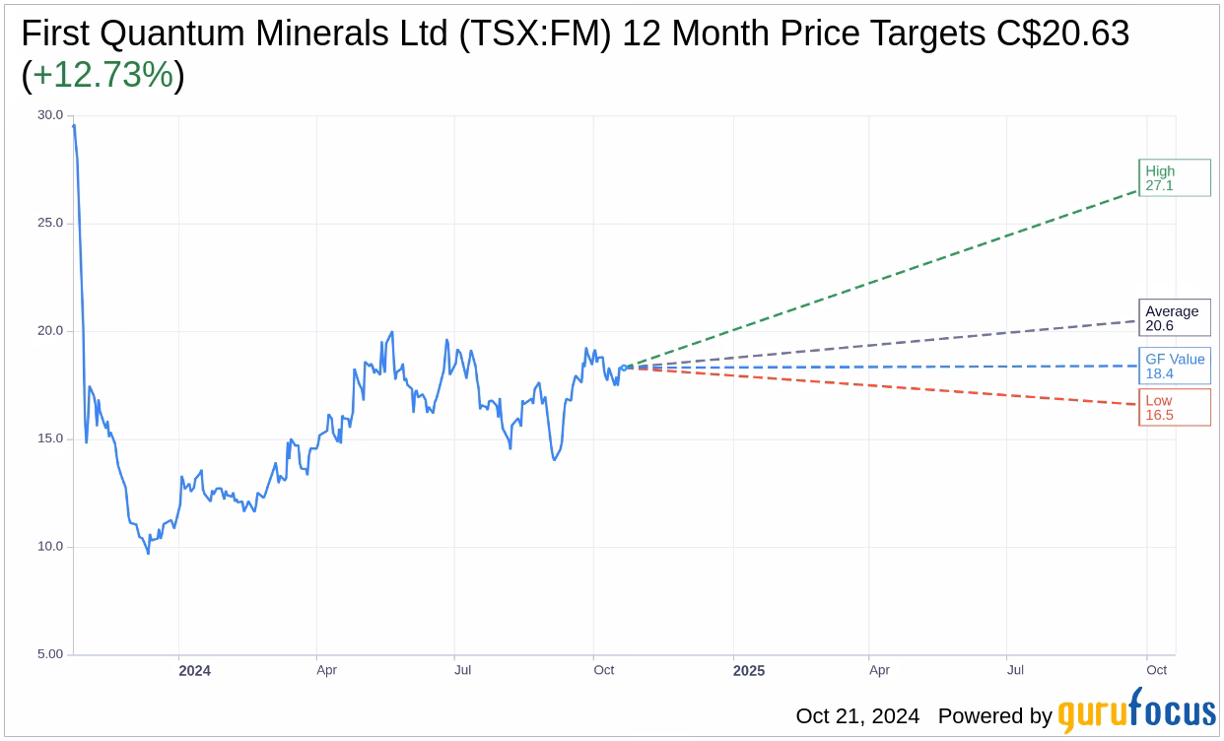Select the Jul label on the x-axis

(x=463, y=670)
